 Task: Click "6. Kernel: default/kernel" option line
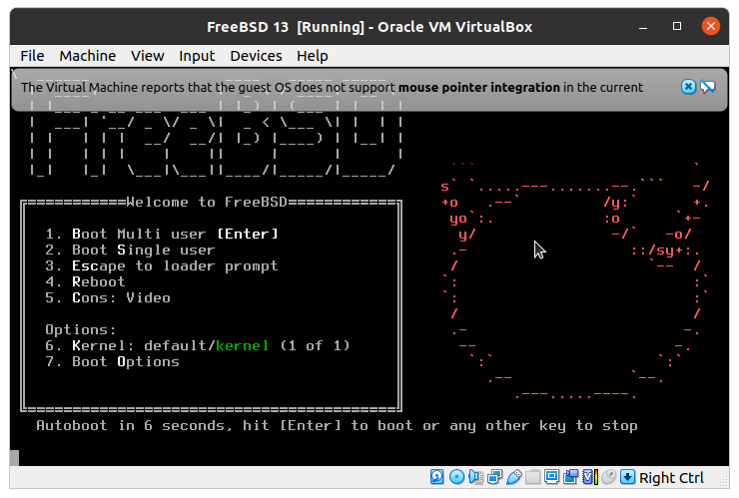tap(198, 345)
